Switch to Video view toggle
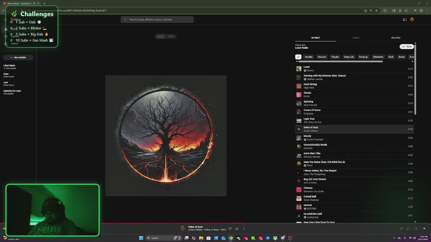This screenshot has height=242, width=431. pyautogui.click(x=171, y=36)
